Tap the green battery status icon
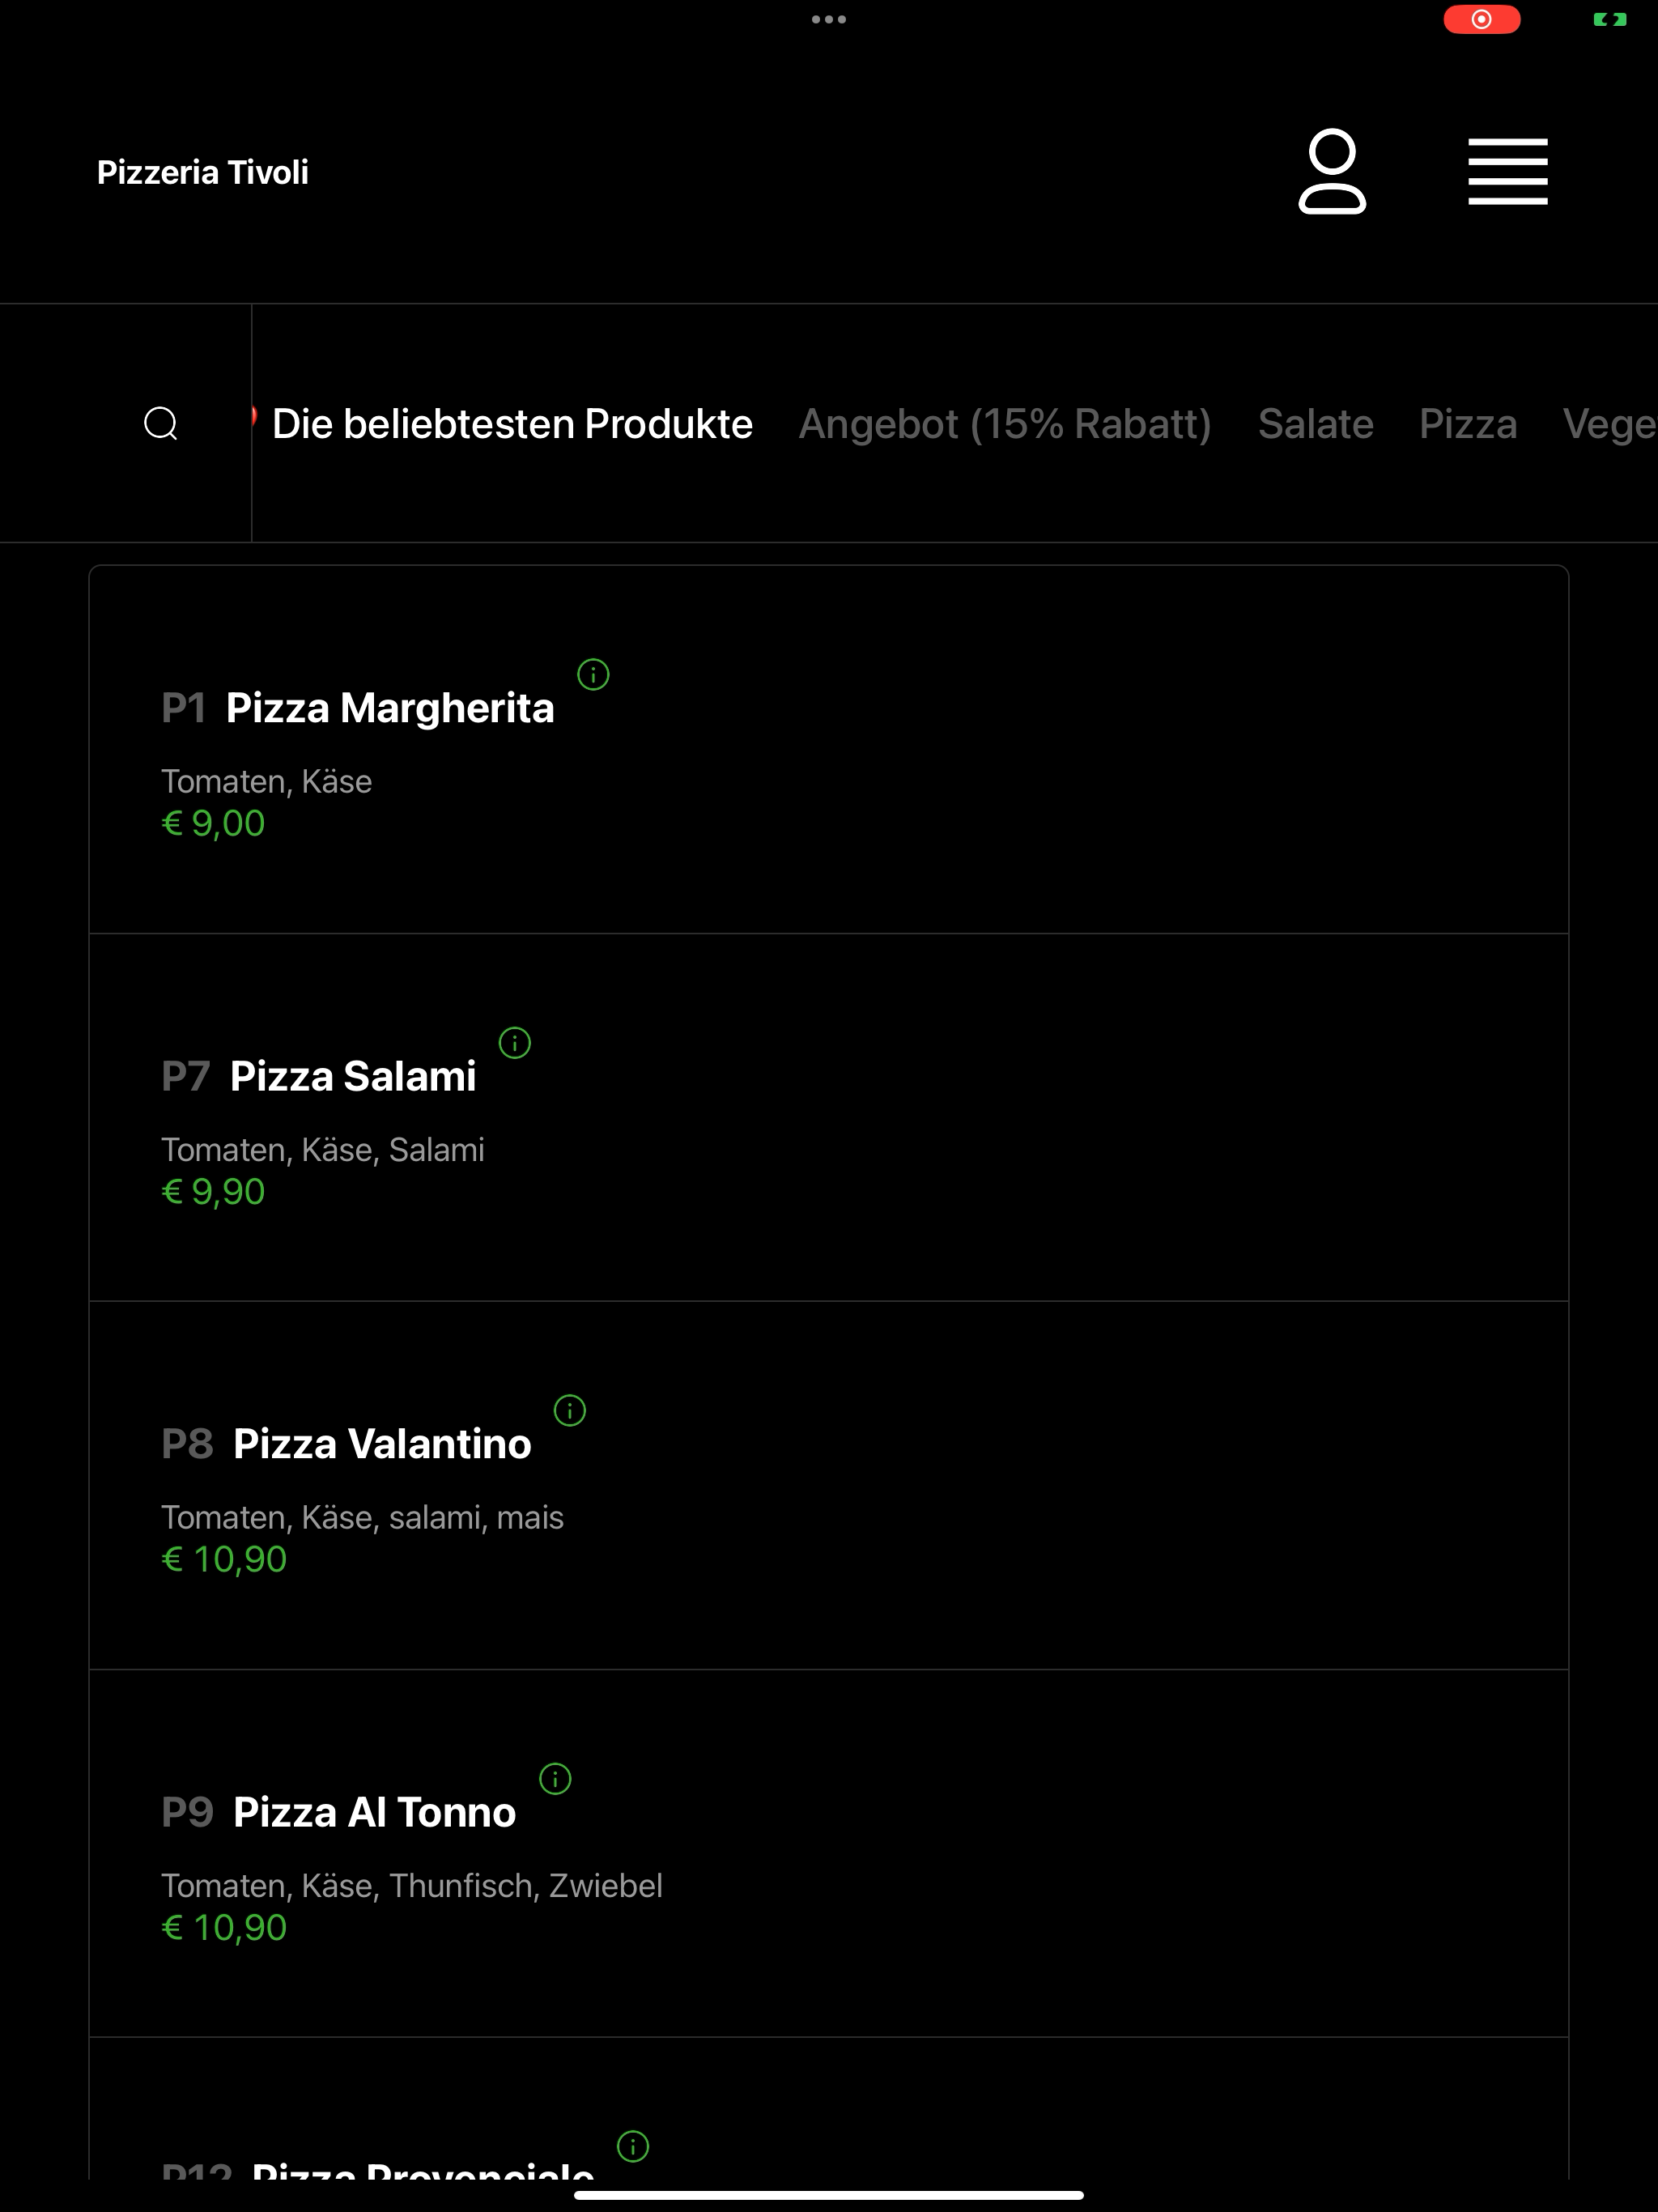 1610,19
